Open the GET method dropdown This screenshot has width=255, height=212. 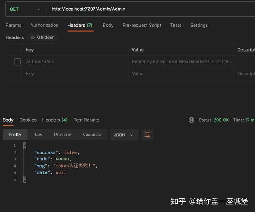click(x=25, y=9)
